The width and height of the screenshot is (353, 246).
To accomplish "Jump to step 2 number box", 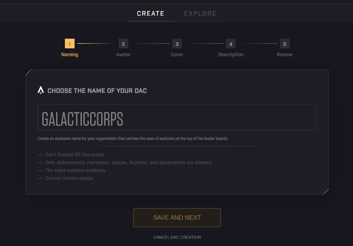I will coord(123,43).
